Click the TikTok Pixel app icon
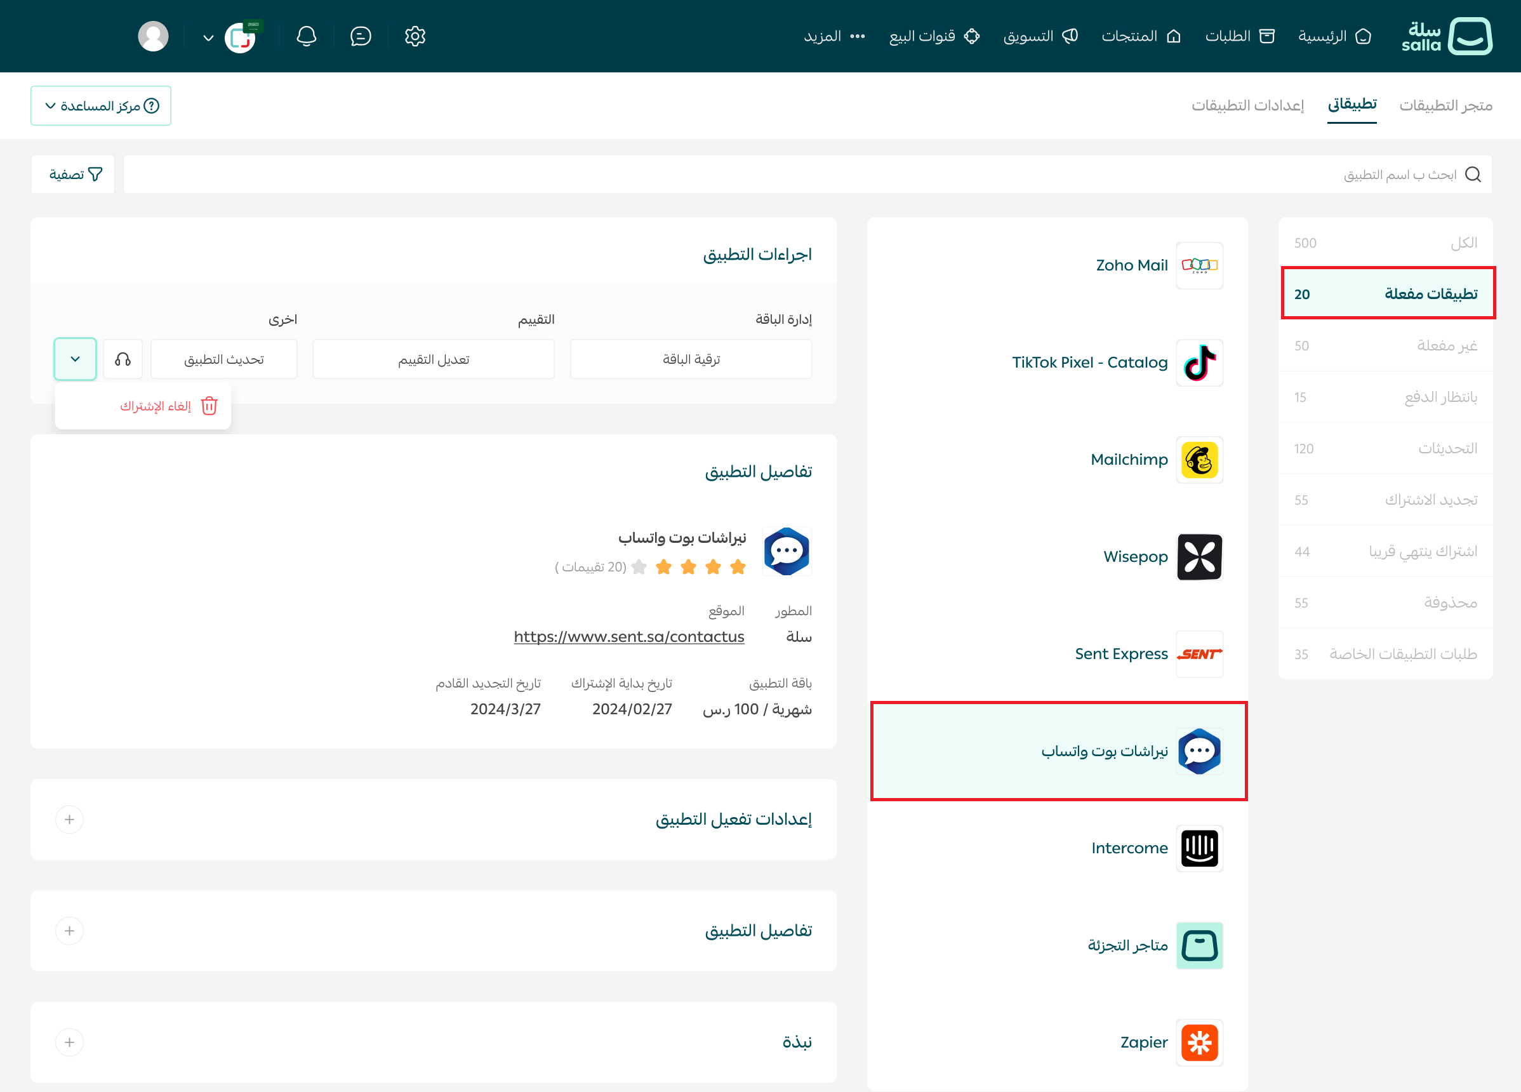 1199,363
